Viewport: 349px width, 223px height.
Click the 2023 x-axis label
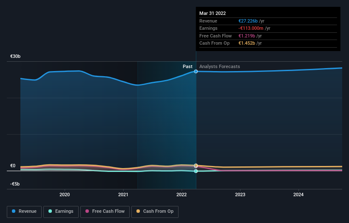click(x=240, y=194)
